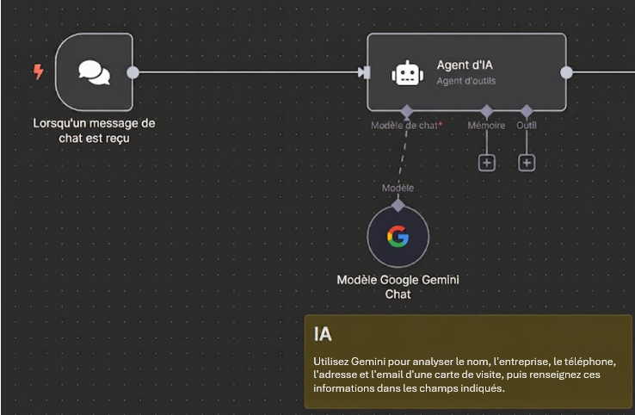This screenshot has width=635, height=415.
Task: Click the Agent d'IA output connector
Action: 566,72
